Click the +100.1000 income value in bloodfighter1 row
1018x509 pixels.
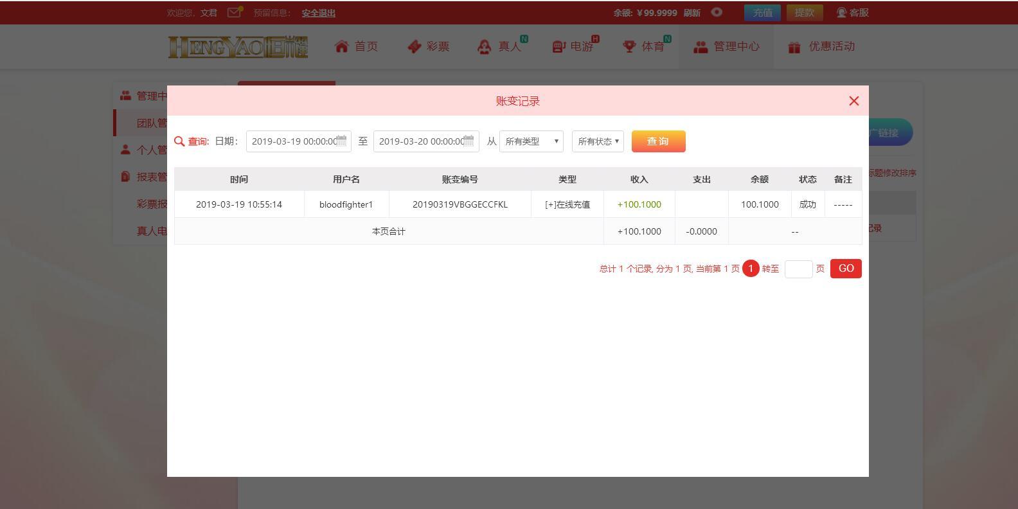(639, 204)
